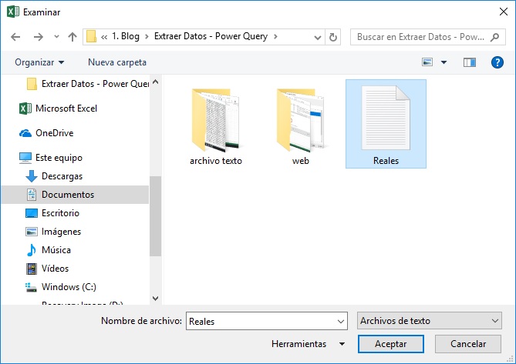The width and height of the screenshot is (516, 364).
Task: Click sidebar scrollbar up arrow
Action: click(156, 82)
